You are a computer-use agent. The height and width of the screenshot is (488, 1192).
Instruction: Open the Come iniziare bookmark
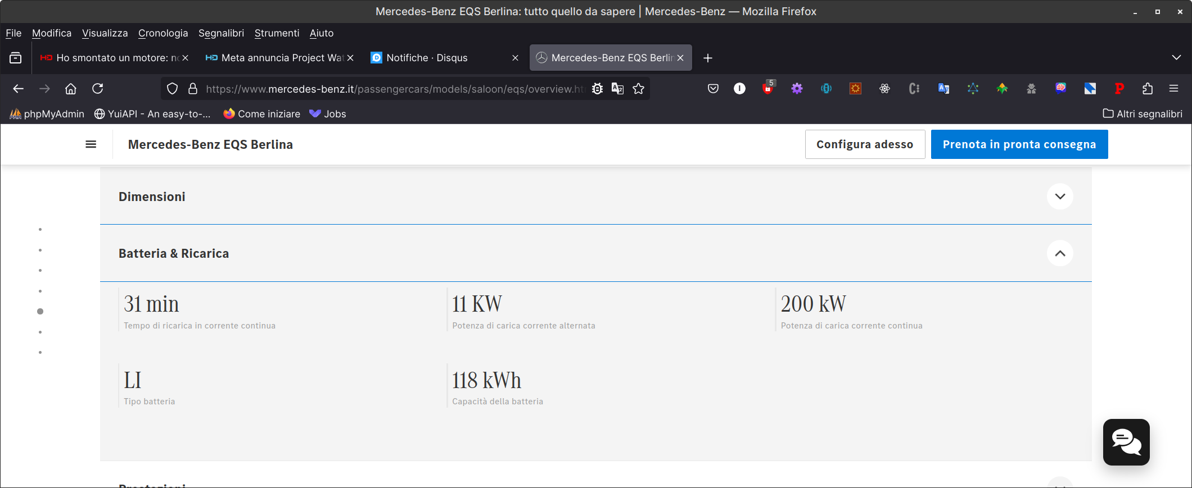click(x=262, y=114)
